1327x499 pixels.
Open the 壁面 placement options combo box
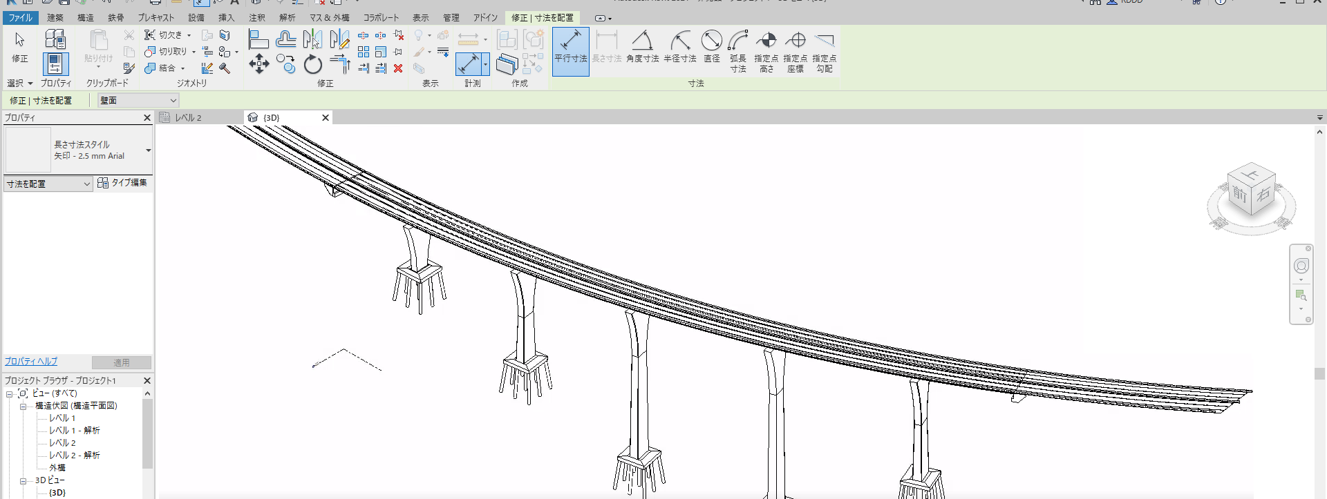(x=138, y=101)
